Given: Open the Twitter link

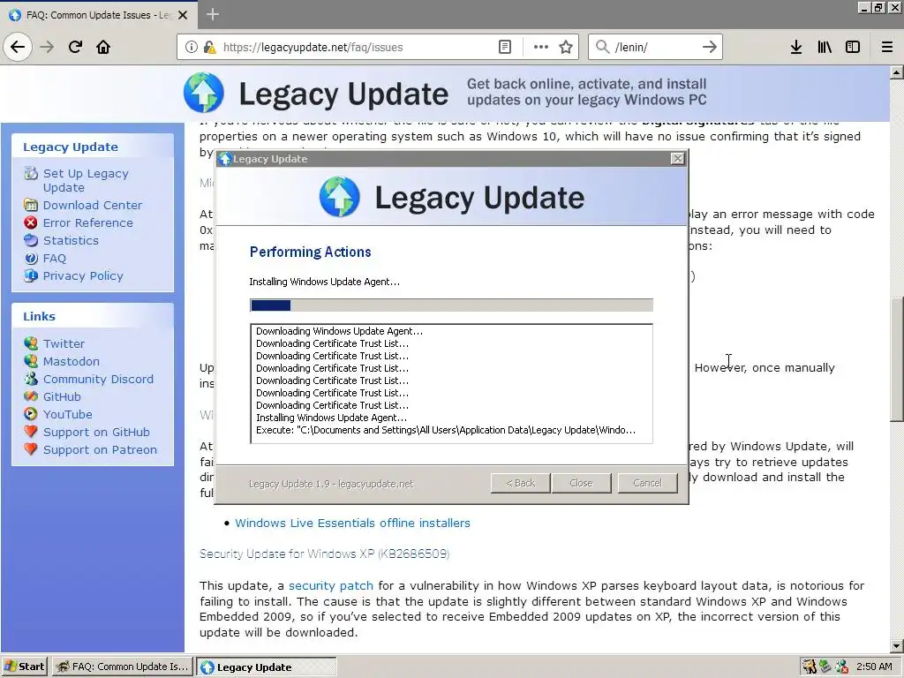Looking at the screenshot, I should pyautogui.click(x=64, y=343).
